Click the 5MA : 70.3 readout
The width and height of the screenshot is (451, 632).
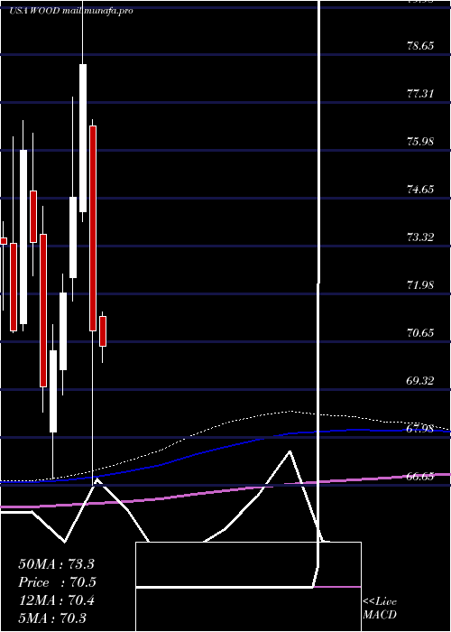point(52,618)
